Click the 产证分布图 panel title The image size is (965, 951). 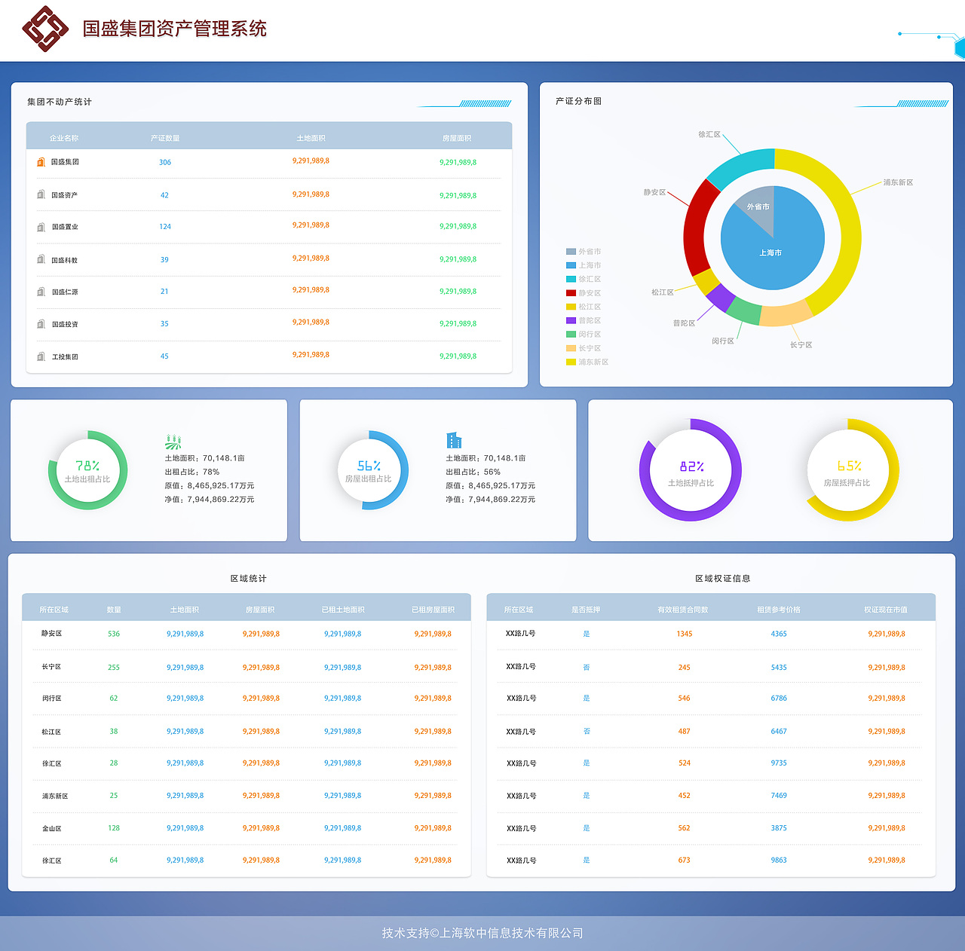(x=578, y=101)
